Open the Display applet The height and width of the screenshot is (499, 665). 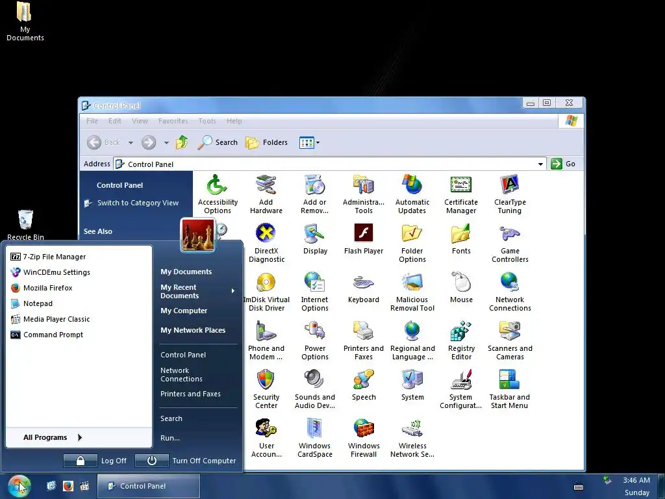pyautogui.click(x=315, y=240)
